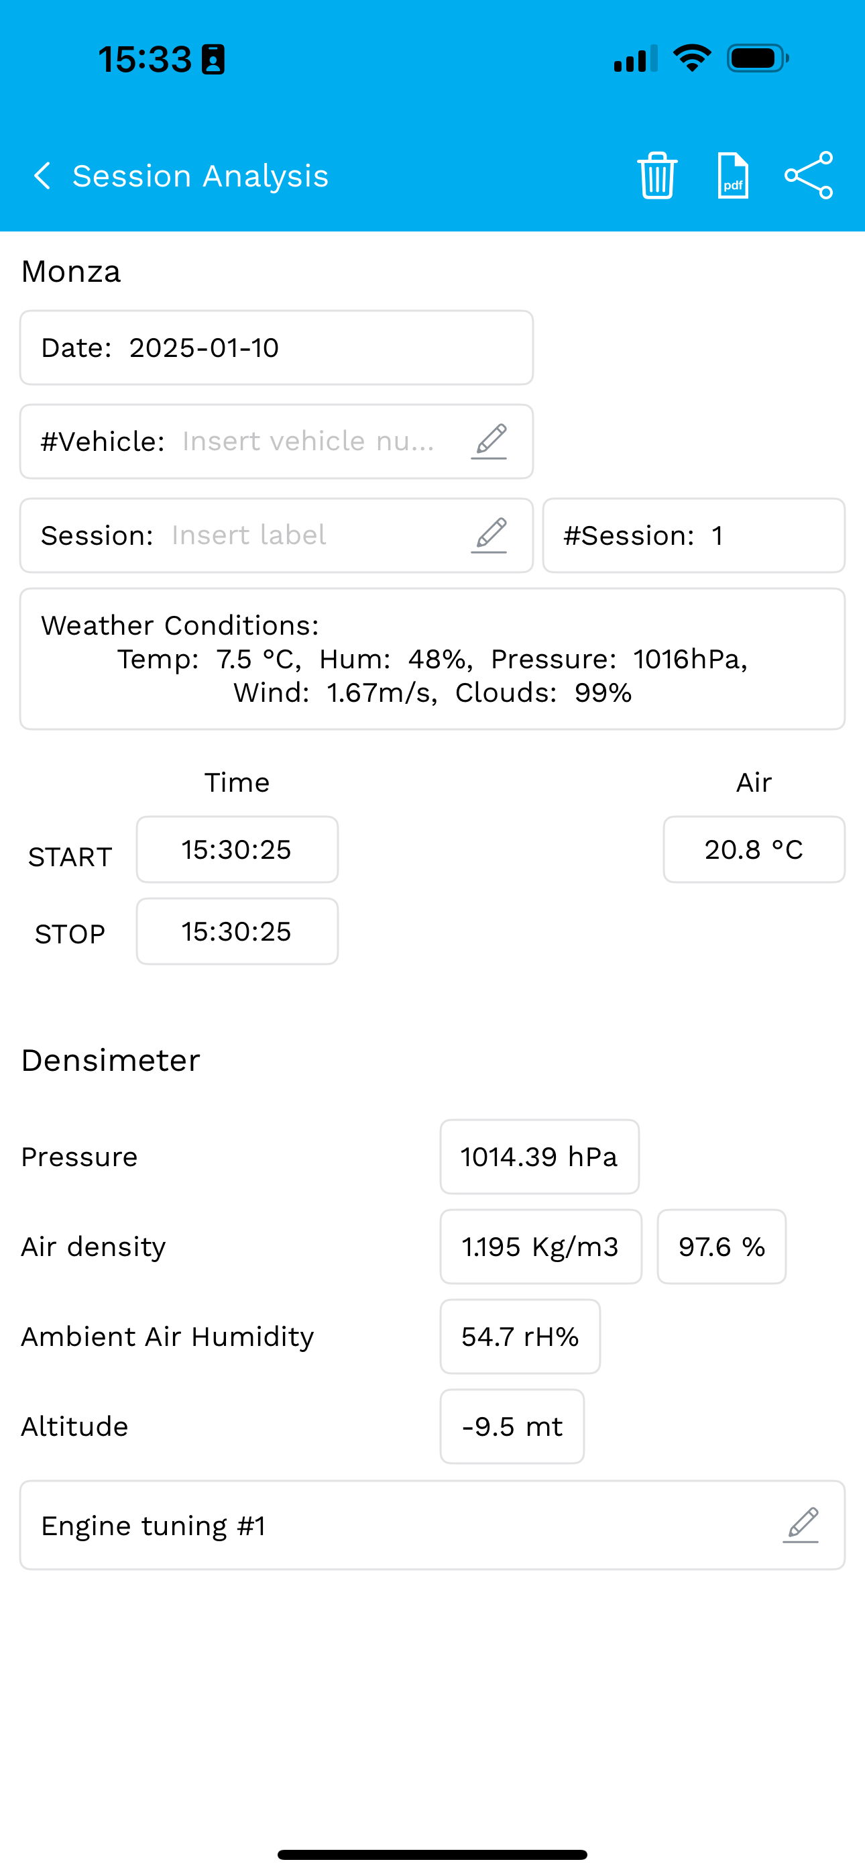The image size is (865, 1876).
Task: Tap the back chevron to leave Session Analysis
Action: click(x=42, y=176)
